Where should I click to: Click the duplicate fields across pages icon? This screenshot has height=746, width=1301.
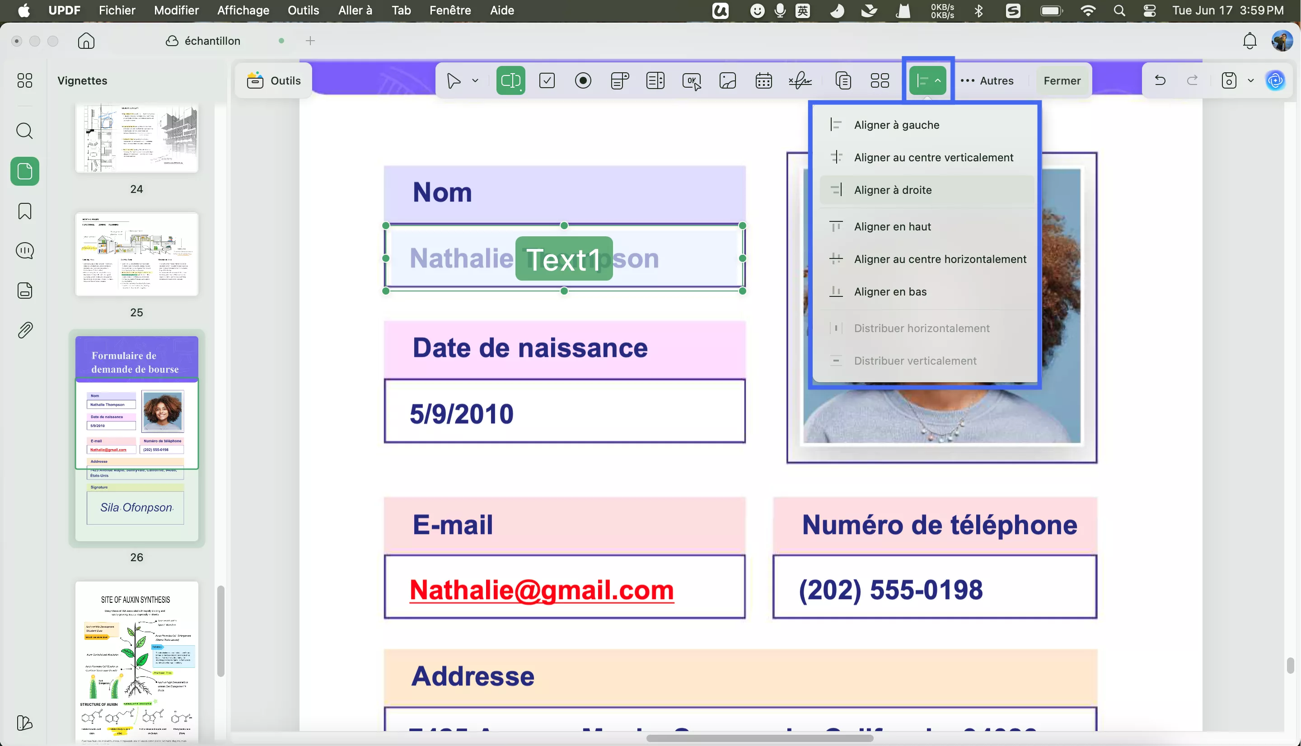tap(843, 80)
